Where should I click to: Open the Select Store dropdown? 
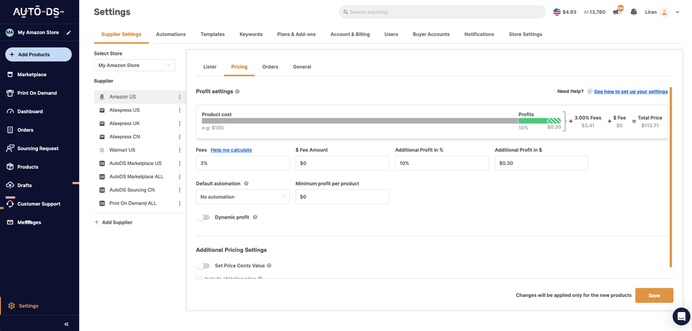coord(134,65)
